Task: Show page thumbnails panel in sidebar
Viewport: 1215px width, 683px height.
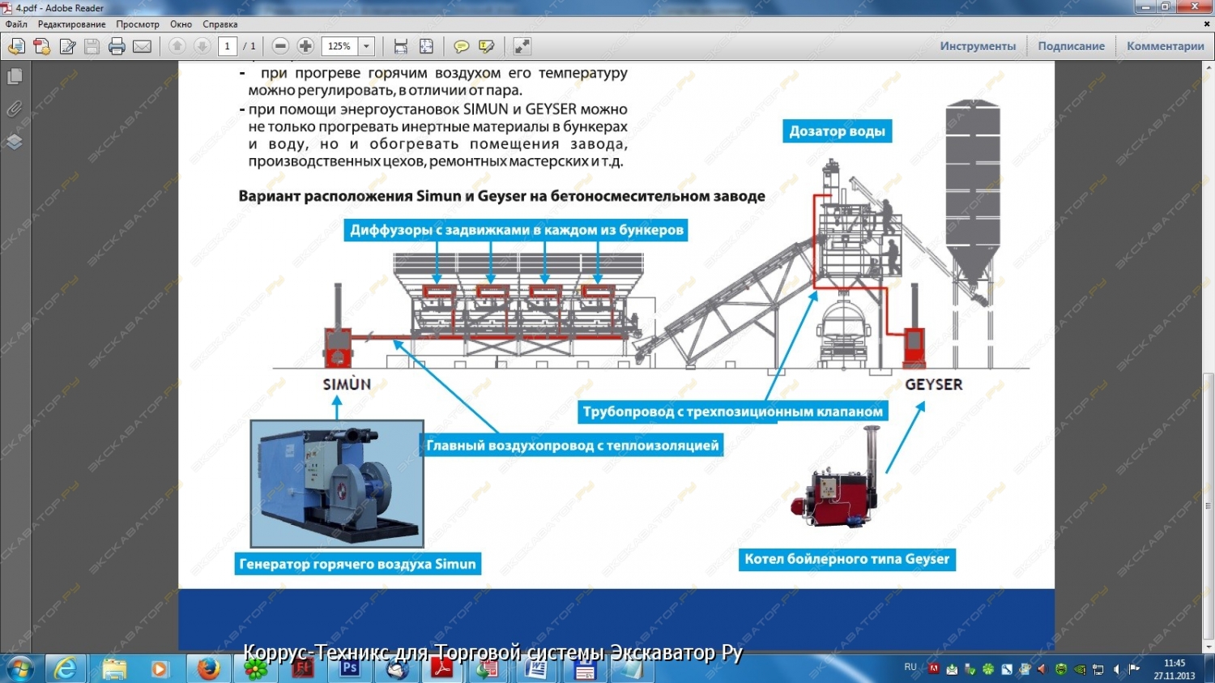Action: coord(15,77)
